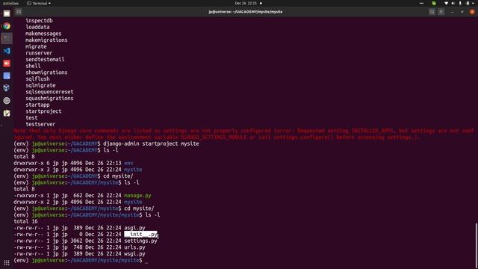Open the notes editor icon in the dock
This screenshot has height=269, width=478.
pos(7,113)
